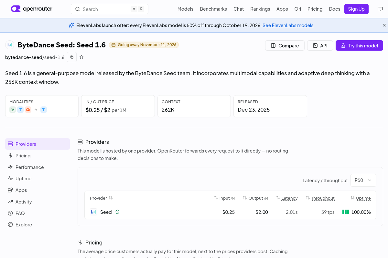Click the OpenRouter logo

click(31, 9)
